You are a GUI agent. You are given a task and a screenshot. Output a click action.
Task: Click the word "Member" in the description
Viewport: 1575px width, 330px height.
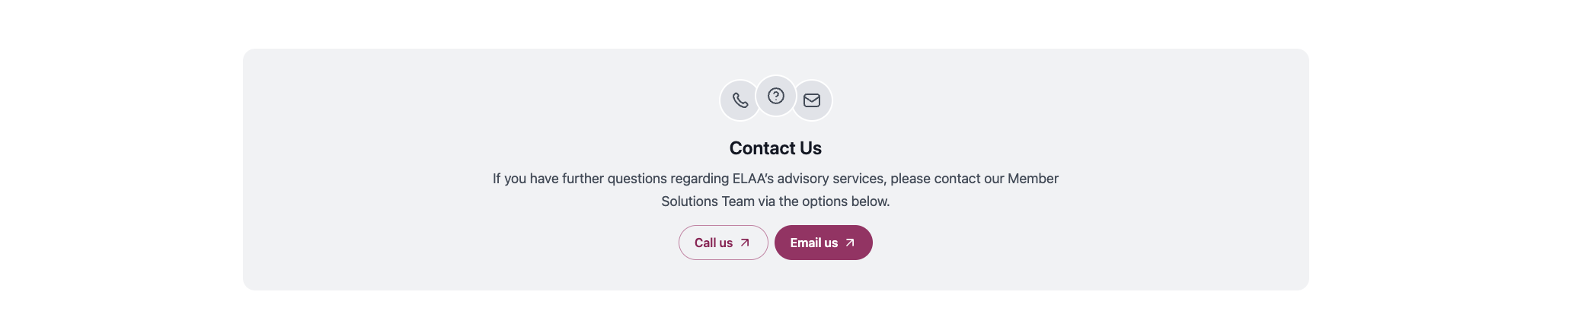click(1033, 179)
